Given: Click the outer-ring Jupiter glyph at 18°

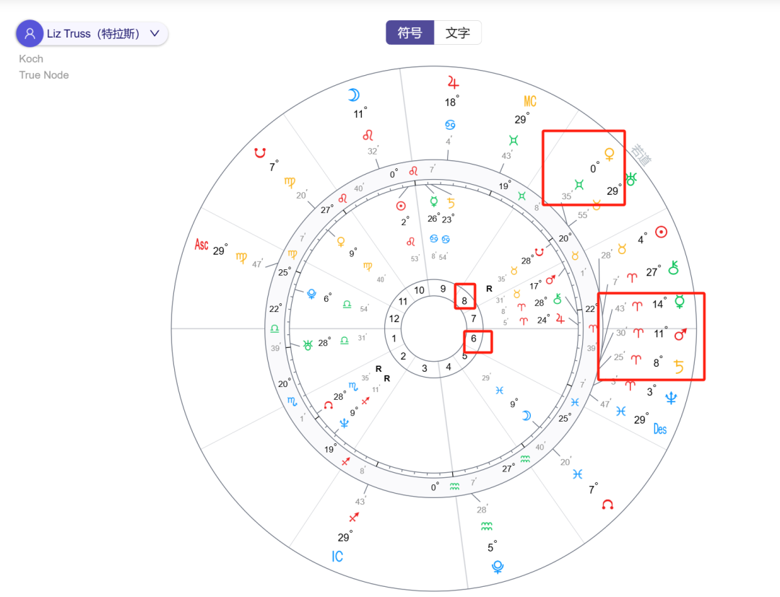Looking at the screenshot, I should pyautogui.click(x=453, y=81).
